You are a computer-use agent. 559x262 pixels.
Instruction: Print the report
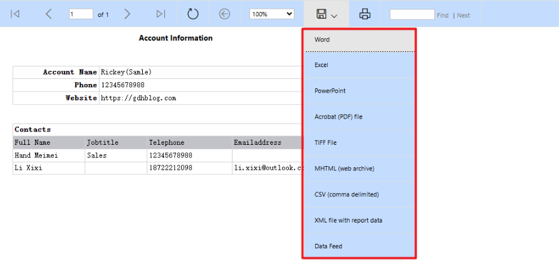coord(365,14)
